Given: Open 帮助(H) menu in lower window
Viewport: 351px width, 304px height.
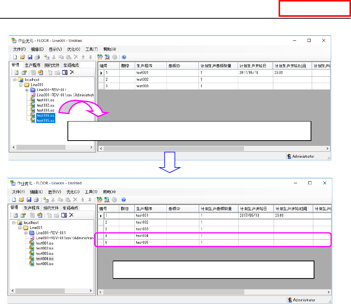Looking at the screenshot, I should (109, 192).
